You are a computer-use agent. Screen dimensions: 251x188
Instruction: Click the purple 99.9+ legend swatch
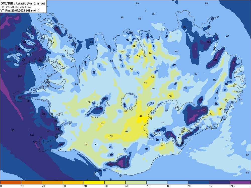coord(240,182)
